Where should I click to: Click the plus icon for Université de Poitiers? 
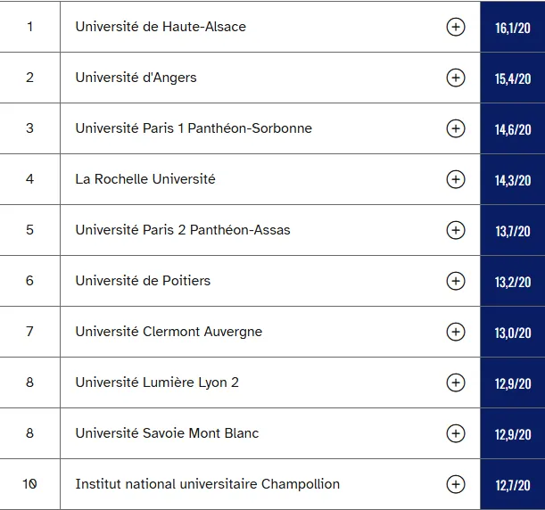(x=455, y=281)
